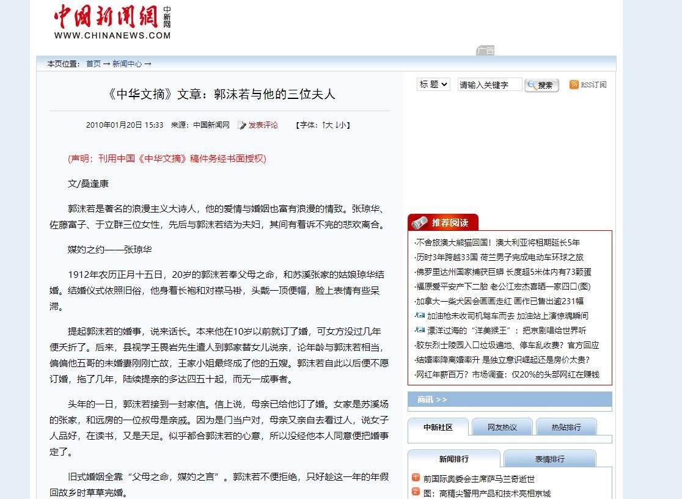The width and height of the screenshot is (682, 499).
Task: Open 加拿大一柴犬因会画画走红 headline
Action: [x=499, y=301]
